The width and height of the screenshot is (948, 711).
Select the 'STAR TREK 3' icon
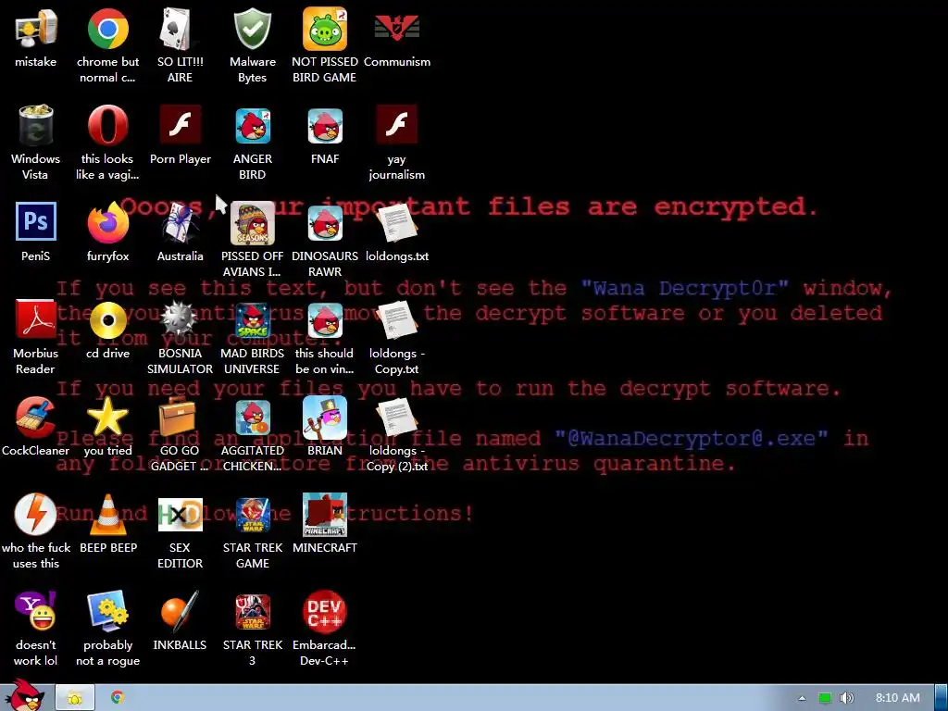coord(252,611)
